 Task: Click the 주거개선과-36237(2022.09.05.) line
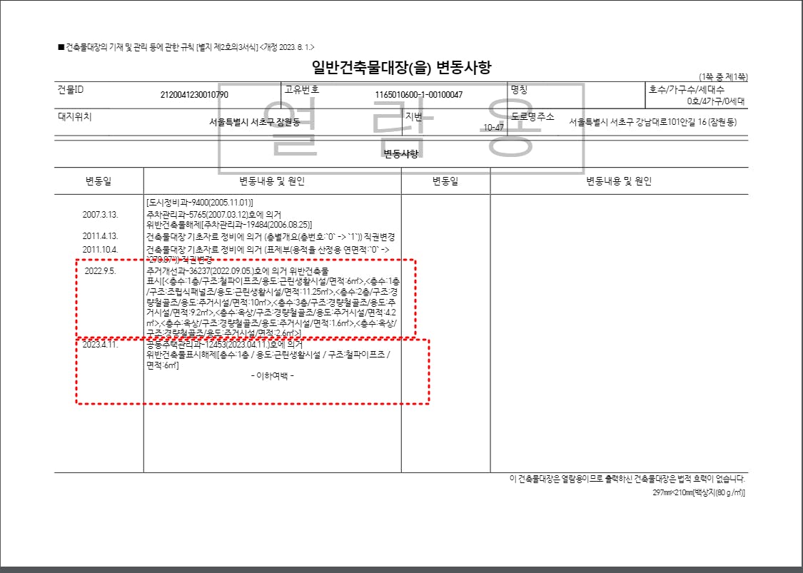point(237,271)
